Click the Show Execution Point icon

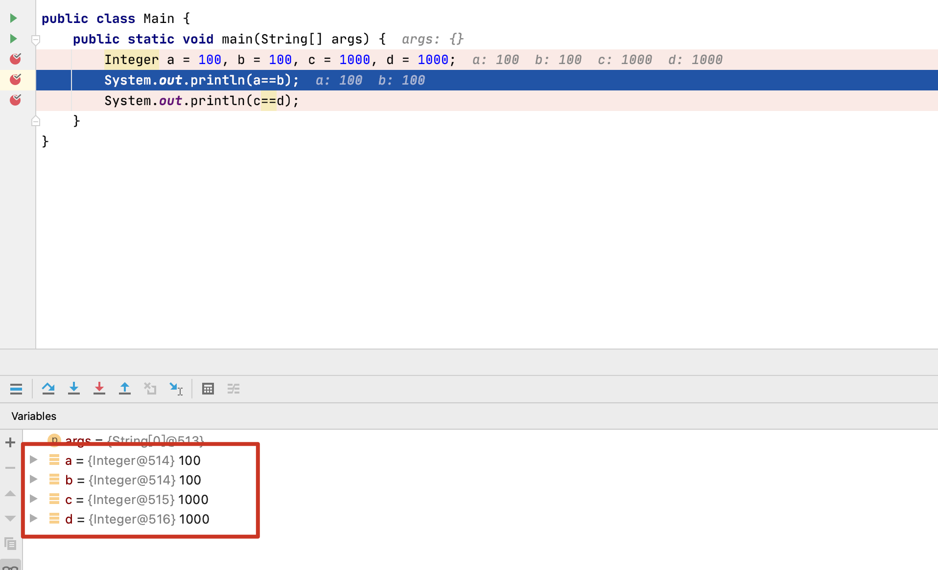coord(16,389)
